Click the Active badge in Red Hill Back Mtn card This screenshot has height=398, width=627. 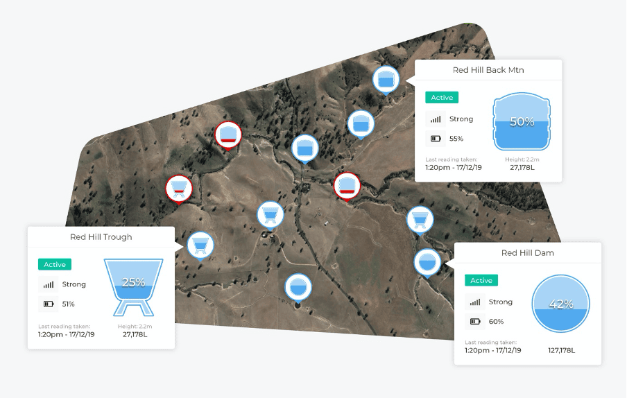click(x=442, y=98)
